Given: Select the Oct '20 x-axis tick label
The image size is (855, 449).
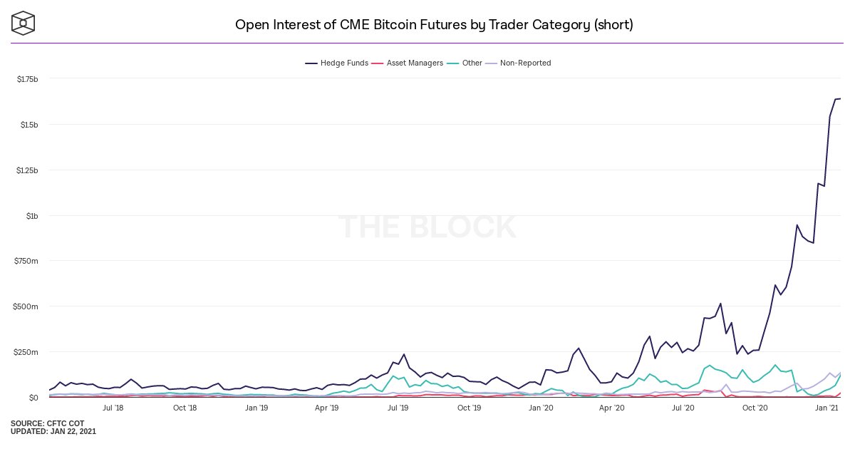Looking at the screenshot, I should [755, 408].
